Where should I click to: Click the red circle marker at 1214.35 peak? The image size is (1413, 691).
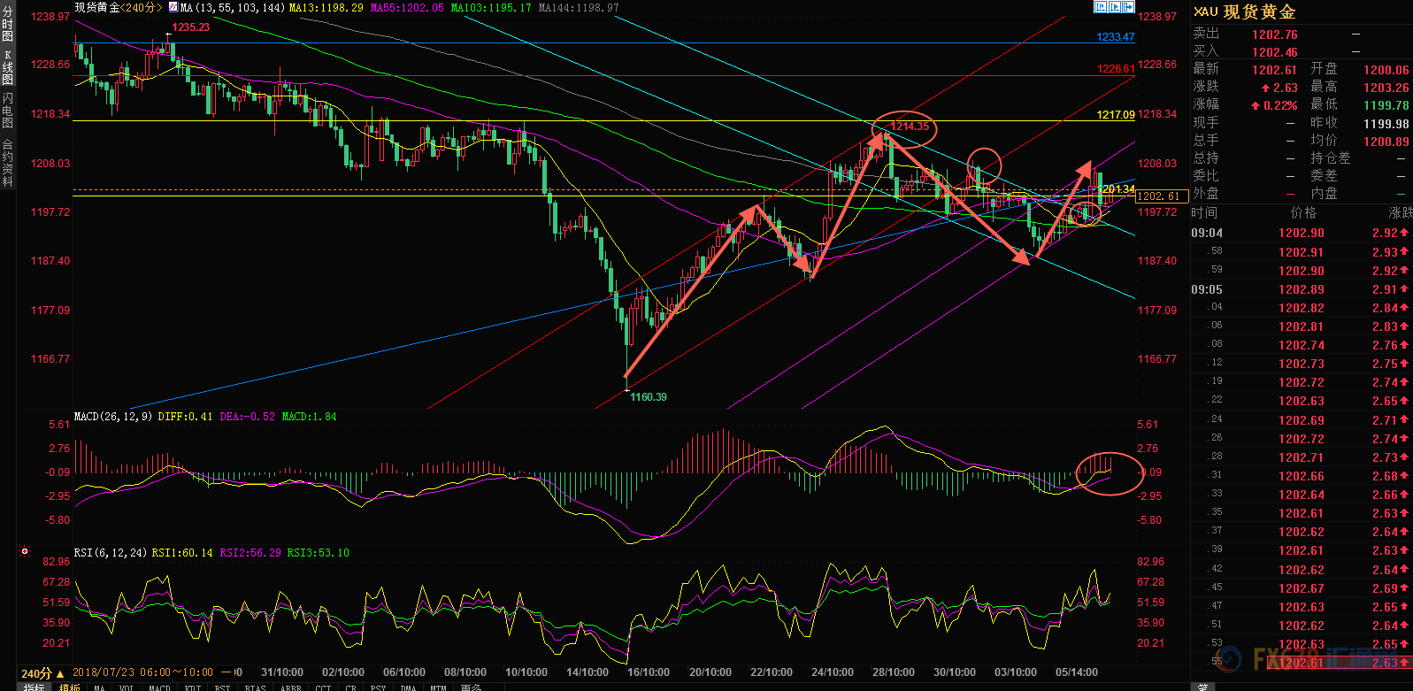(x=903, y=127)
